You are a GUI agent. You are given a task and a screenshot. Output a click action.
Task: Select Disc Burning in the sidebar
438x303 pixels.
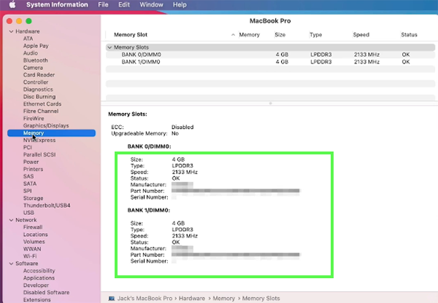(x=39, y=97)
